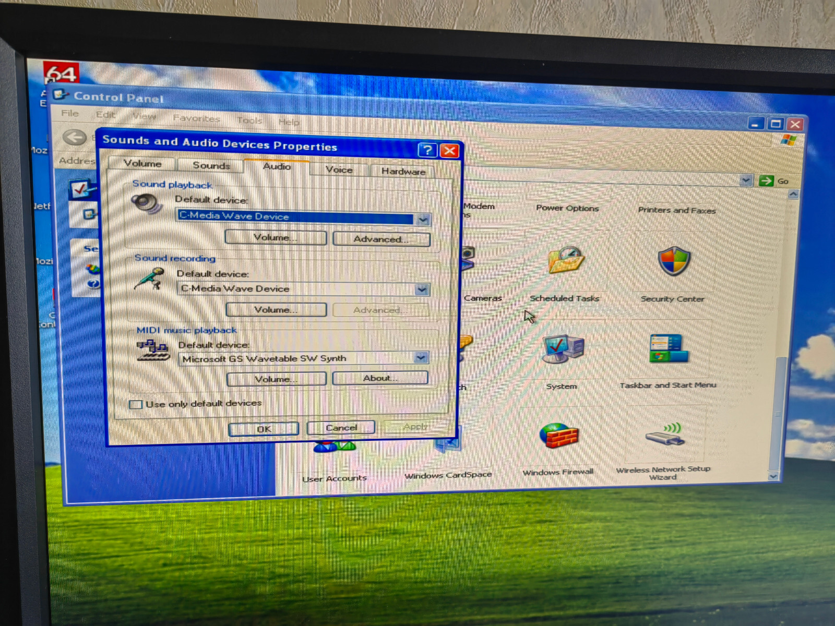Expand the address bar dropdown arrow
835x626 pixels.
[x=746, y=180]
